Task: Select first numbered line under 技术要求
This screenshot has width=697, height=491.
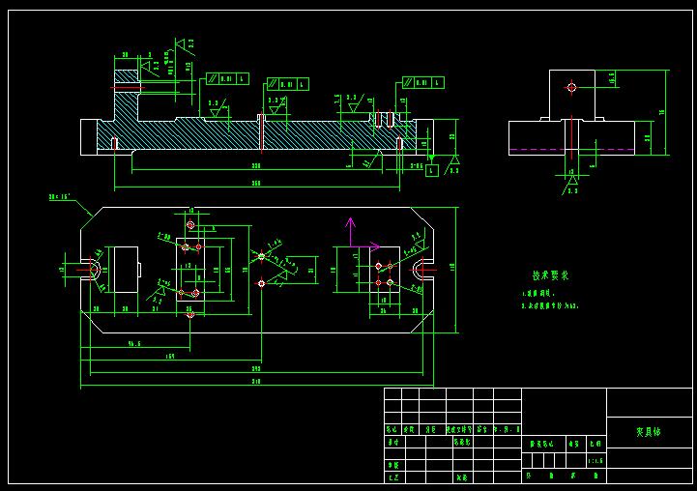Action: 538,294
